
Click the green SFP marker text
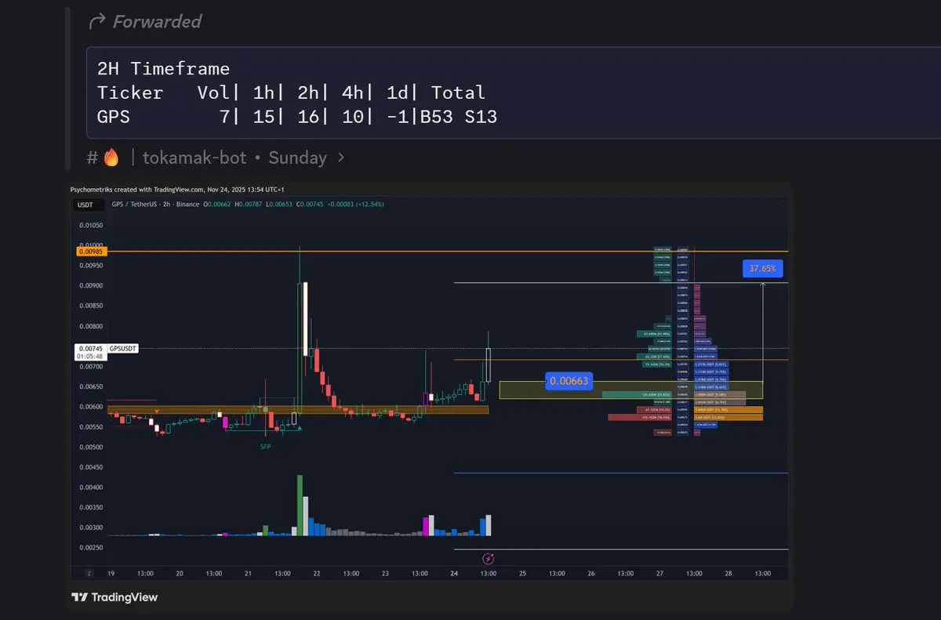(266, 446)
